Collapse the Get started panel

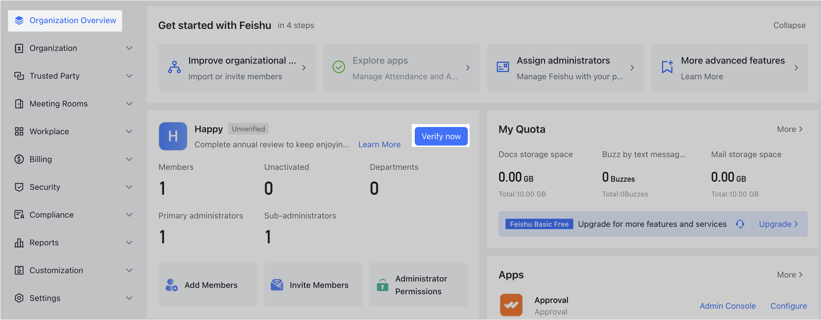[789, 25]
